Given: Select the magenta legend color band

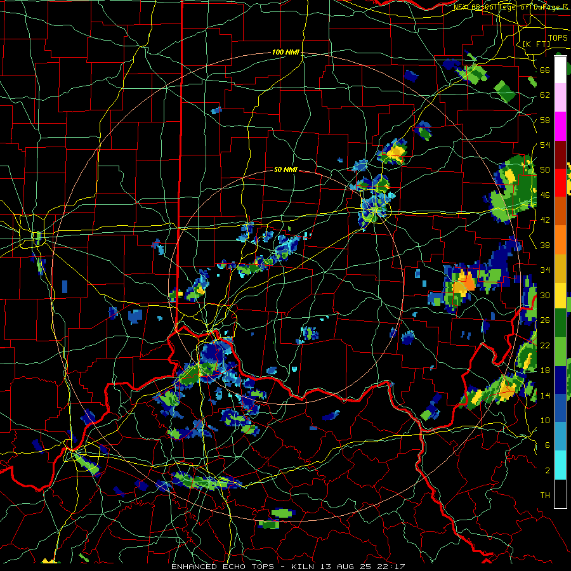Looking at the screenshot, I should (560, 126).
